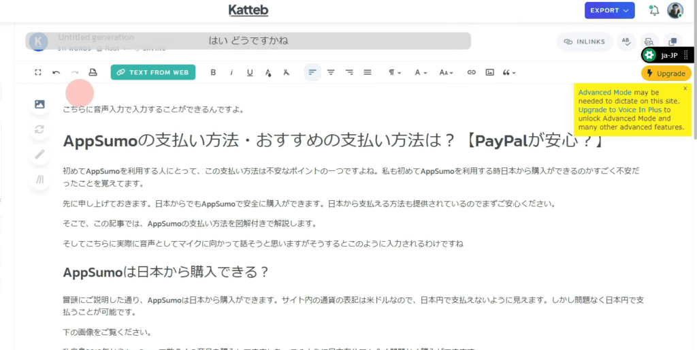Screen dimensions: 697x350
Task: Grab the Voice In drag handle
Action: (x=686, y=55)
